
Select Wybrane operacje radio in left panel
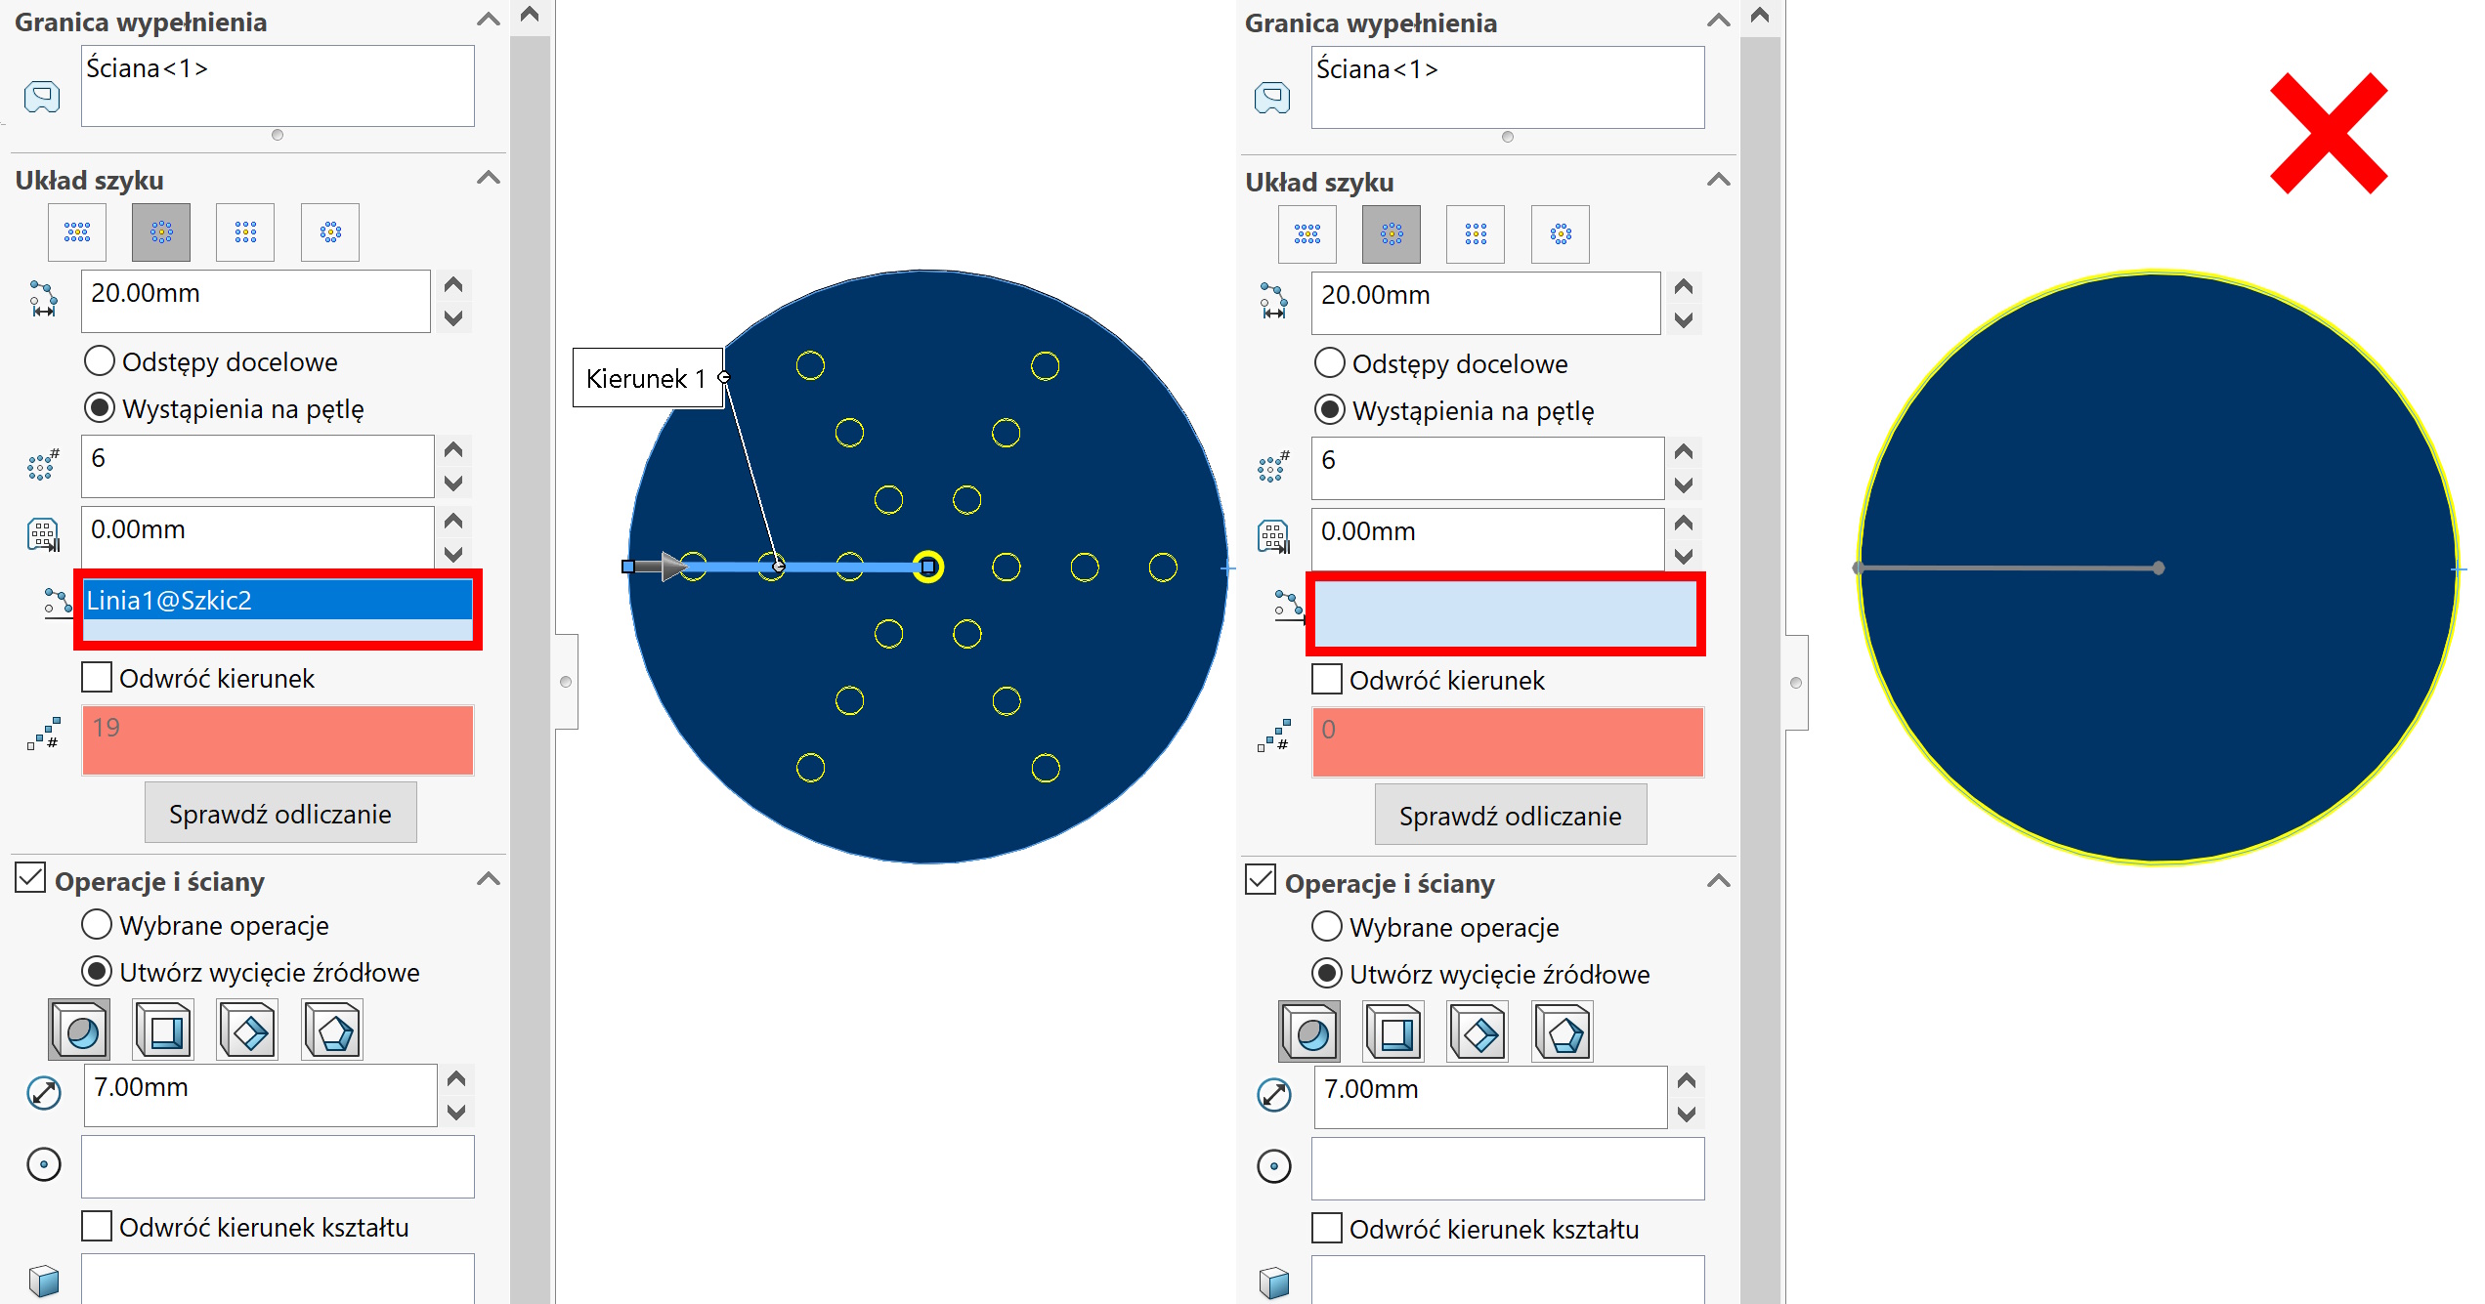click(97, 924)
